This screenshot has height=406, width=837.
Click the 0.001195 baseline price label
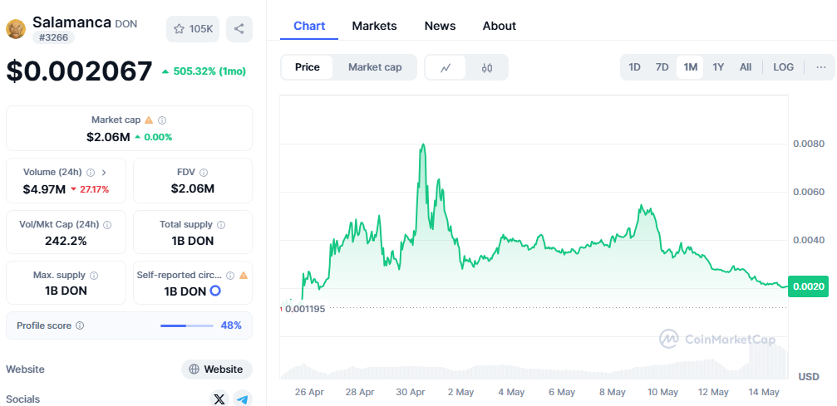click(305, 308)
